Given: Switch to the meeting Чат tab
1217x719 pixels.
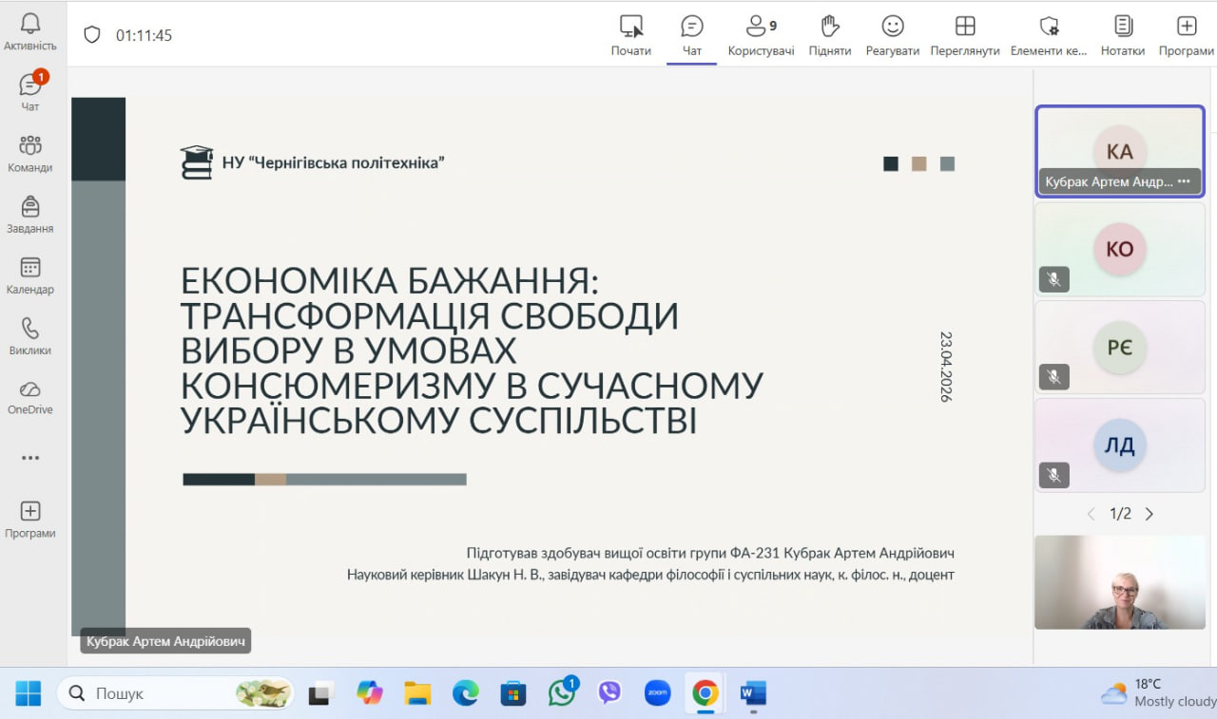Looking at the screenshot, I should point(691,35).
